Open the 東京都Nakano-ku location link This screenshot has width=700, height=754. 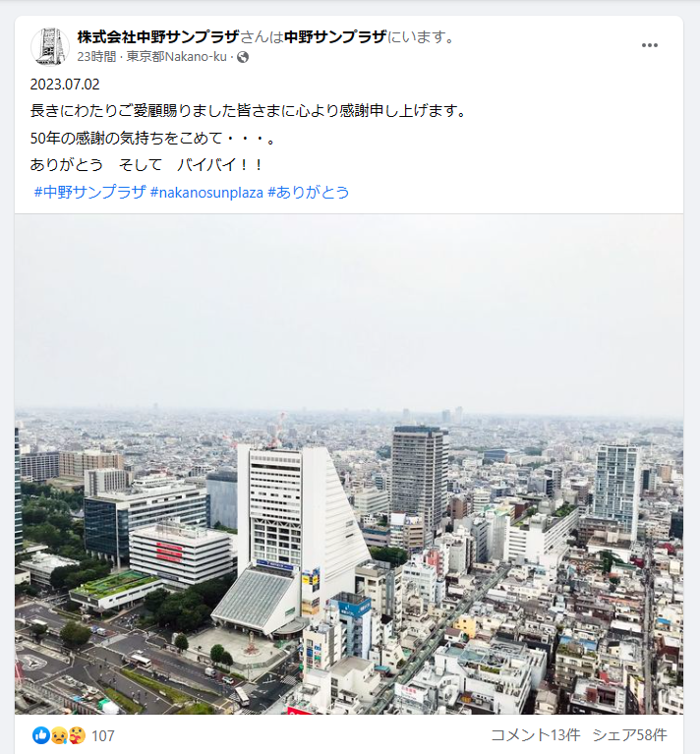176,57
